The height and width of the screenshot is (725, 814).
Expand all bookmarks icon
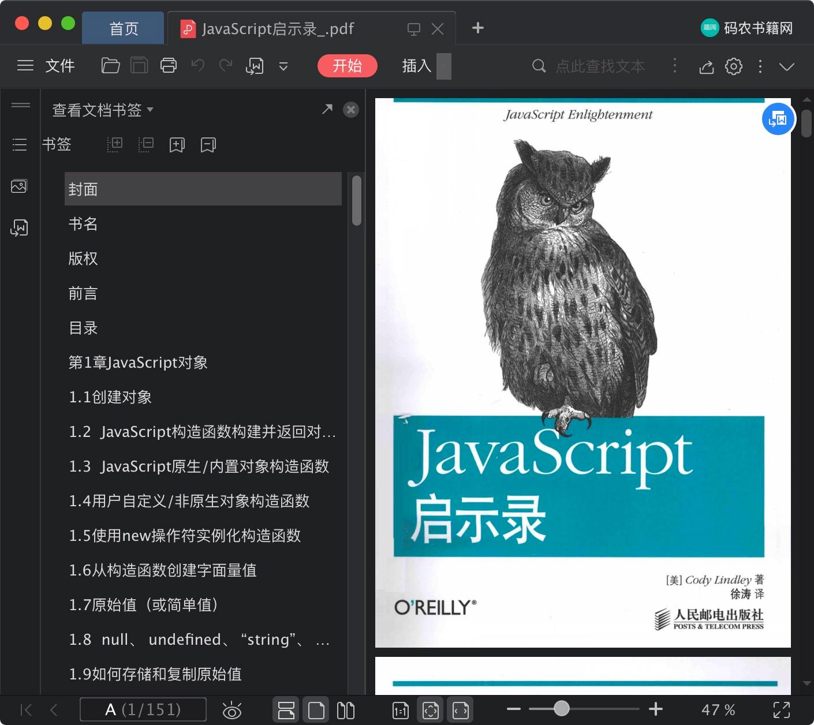click(x=115, y=144)
